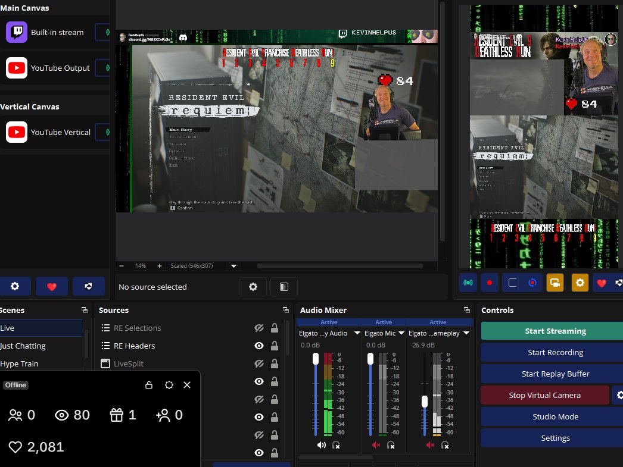623x467 pixels.
Task: Mute the first Elgato Audio channel speaker icon
Action: [x=322, y=445]
